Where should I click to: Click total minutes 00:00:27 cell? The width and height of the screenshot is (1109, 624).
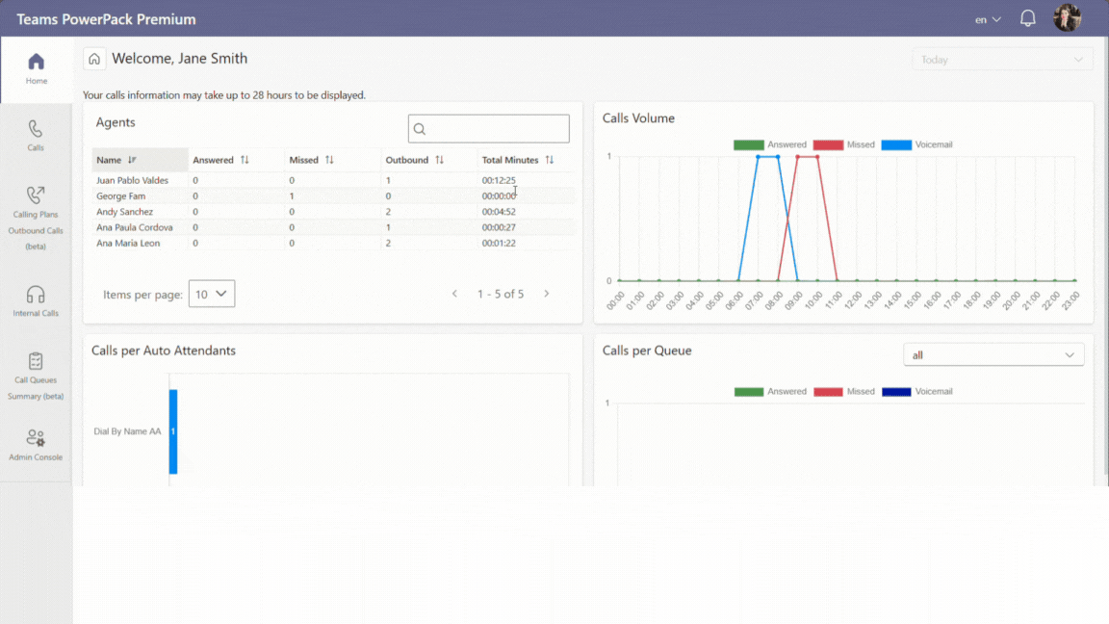pyautogui.click(x=499, y=227)
